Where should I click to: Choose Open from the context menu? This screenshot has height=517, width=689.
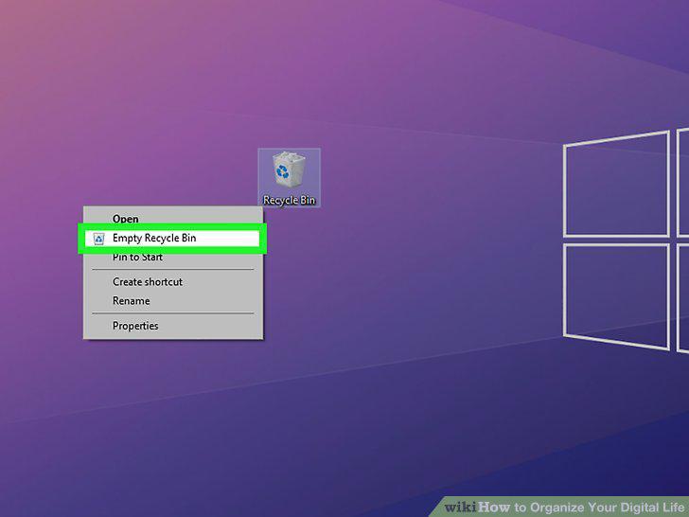pyautogui.click(x=173, y=219)
